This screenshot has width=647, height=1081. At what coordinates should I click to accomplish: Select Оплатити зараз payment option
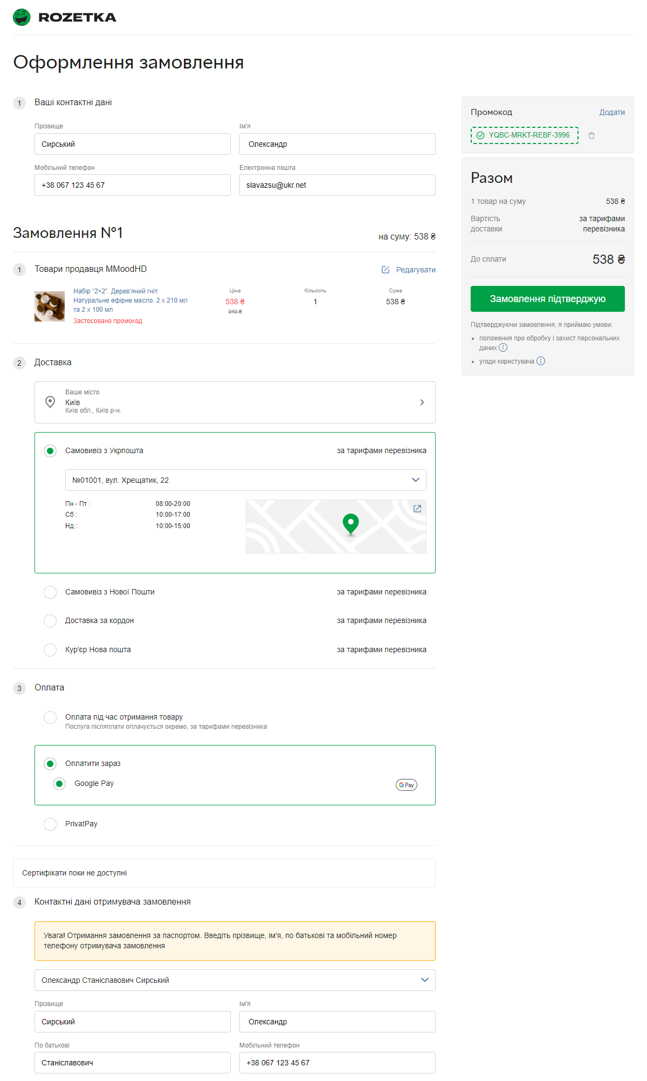pos(50,764)
